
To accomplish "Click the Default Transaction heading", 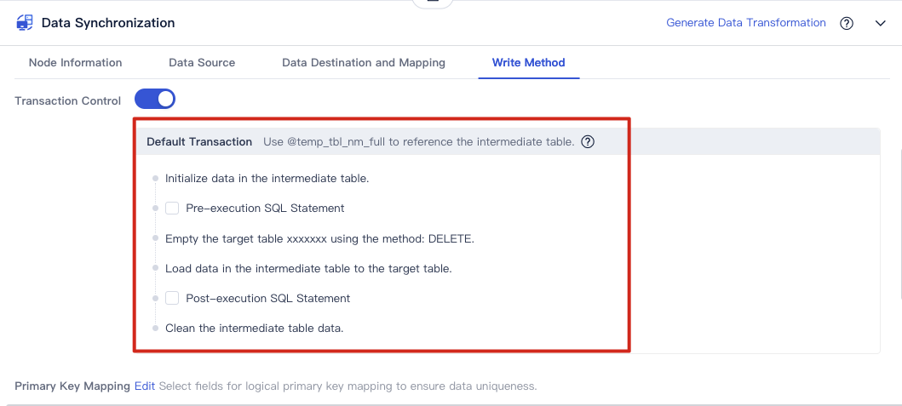I will pos(199,141).
